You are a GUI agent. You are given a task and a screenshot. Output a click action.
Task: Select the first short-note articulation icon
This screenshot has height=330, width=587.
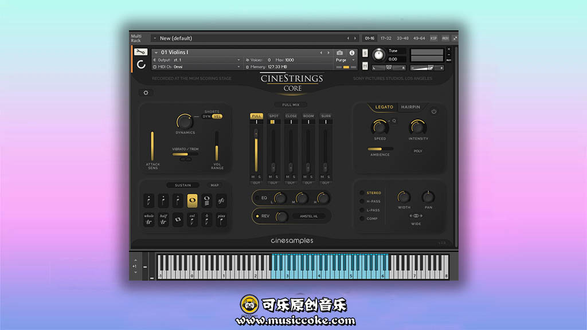148,201
